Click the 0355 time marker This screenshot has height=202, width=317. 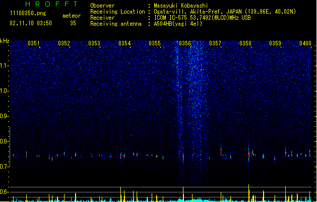tap(155, 43)
